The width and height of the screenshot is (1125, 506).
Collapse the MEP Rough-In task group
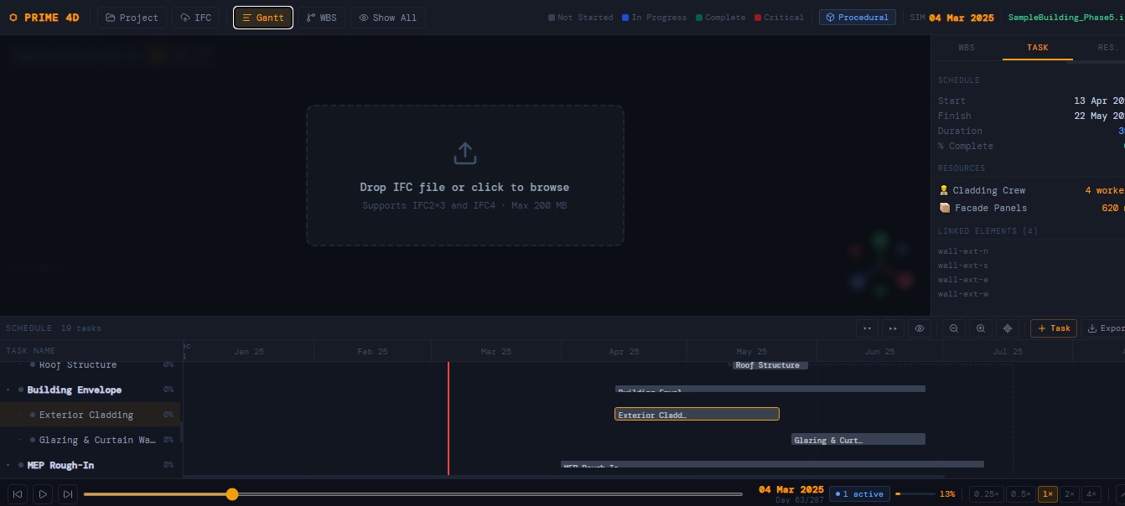click(x=8, y=466)
